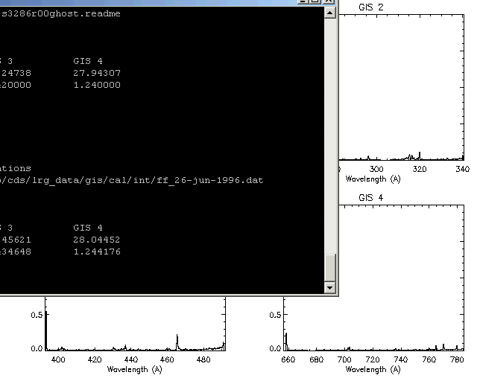The height and width of the screenshot is (381, 477).
Task: Click the readme window scrollbar thumb
Action: (x=330, y=267)
